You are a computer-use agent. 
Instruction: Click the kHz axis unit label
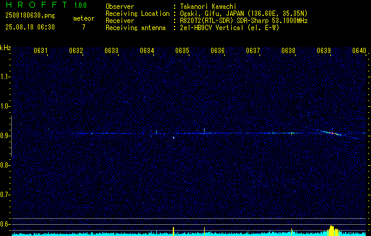(5, 48)
